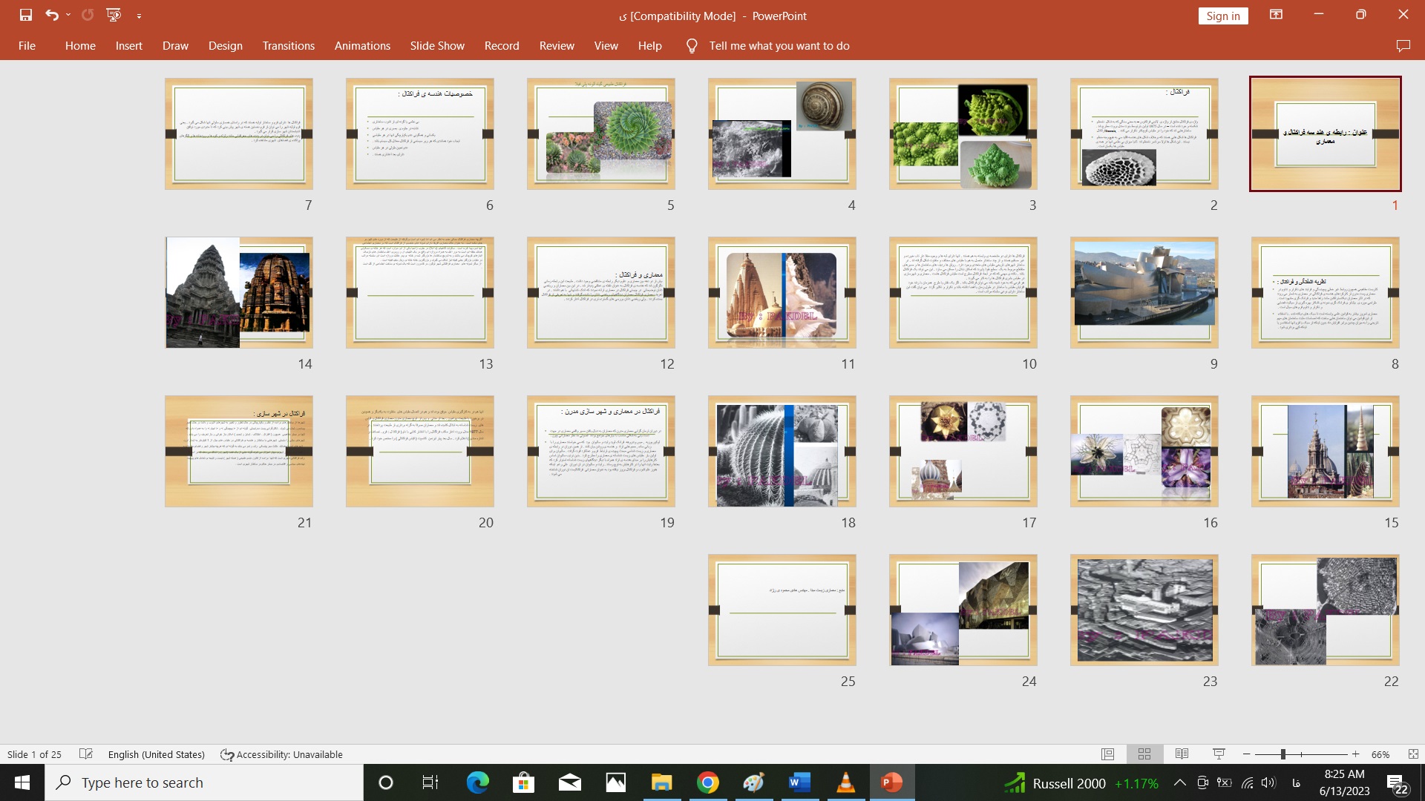Select slide 12 thumbnail in sorter
Image resolution: width=1425 pixels, height=801 pixels.
click(x=601, y=292)
